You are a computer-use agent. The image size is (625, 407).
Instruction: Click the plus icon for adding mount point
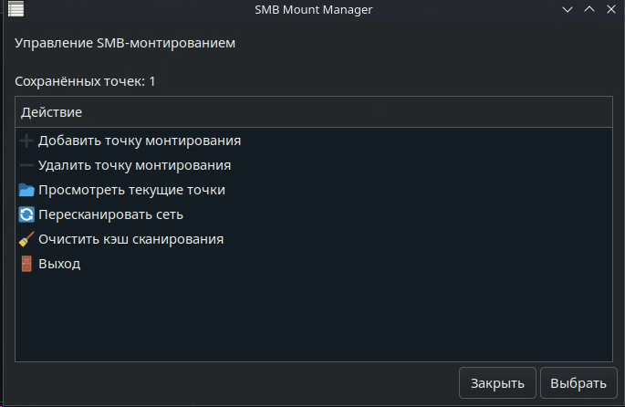tap(26, 141)
